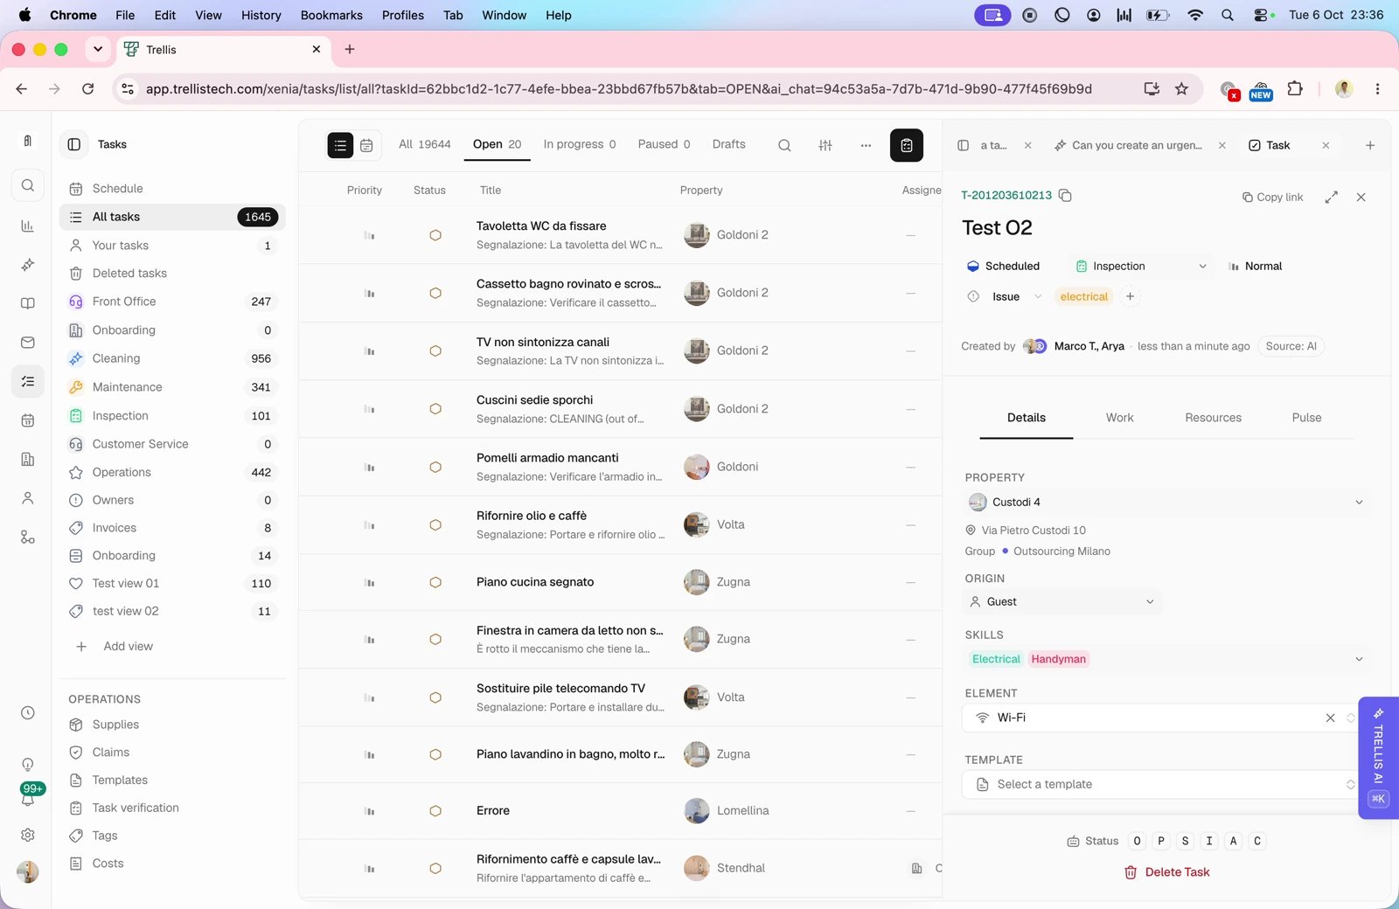Viewport: 1399px width, 909px height.
Task: Switch to the In progress tab
Action: click(580, 144)
